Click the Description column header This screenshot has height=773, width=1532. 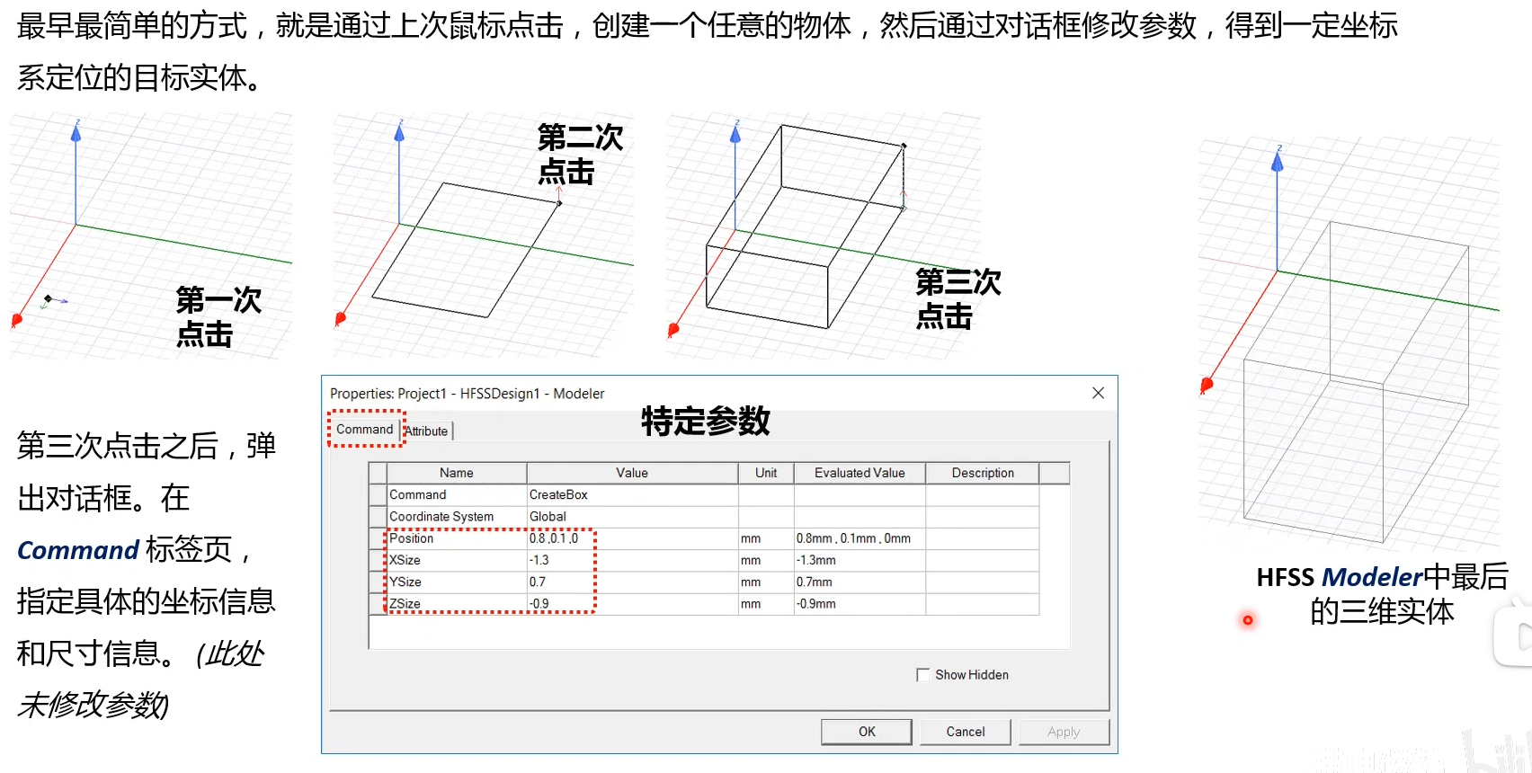(x=982, y=473)
